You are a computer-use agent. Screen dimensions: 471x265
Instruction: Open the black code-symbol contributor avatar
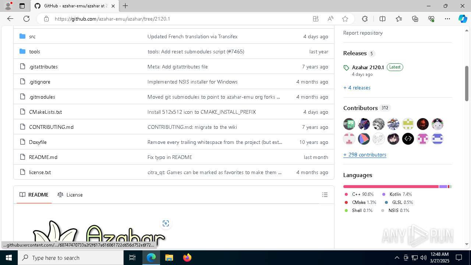[x=408, y=139]
